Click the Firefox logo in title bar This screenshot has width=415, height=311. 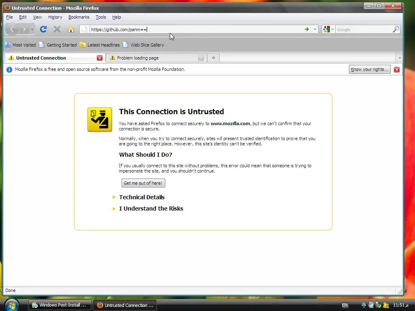tap(7, 7)
